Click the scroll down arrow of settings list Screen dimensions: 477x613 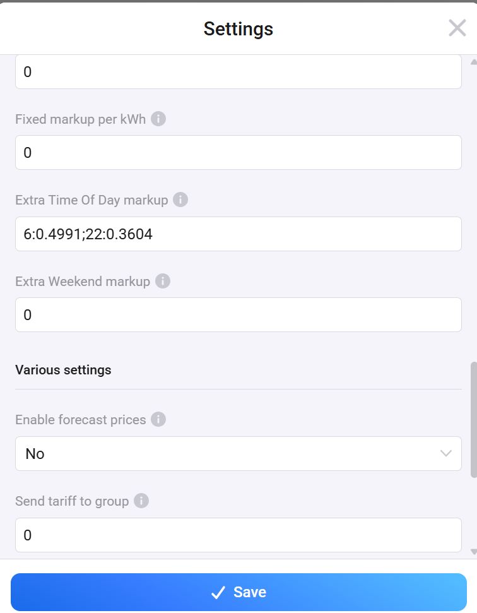coord(474,552)
